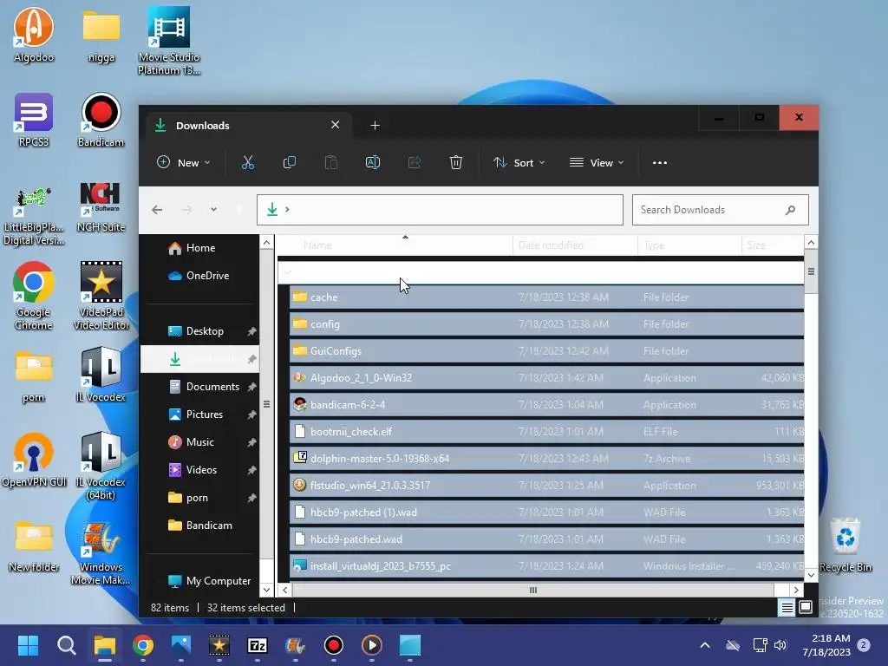Open Home in the navigation pane
The width and height of the screenshot is (888, 666).
click(200, 248)
